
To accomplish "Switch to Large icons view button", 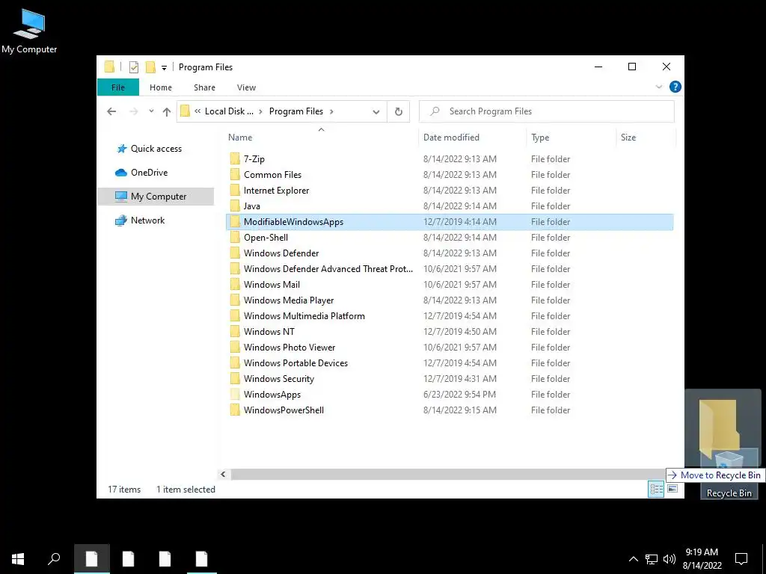I will [672, 489].
